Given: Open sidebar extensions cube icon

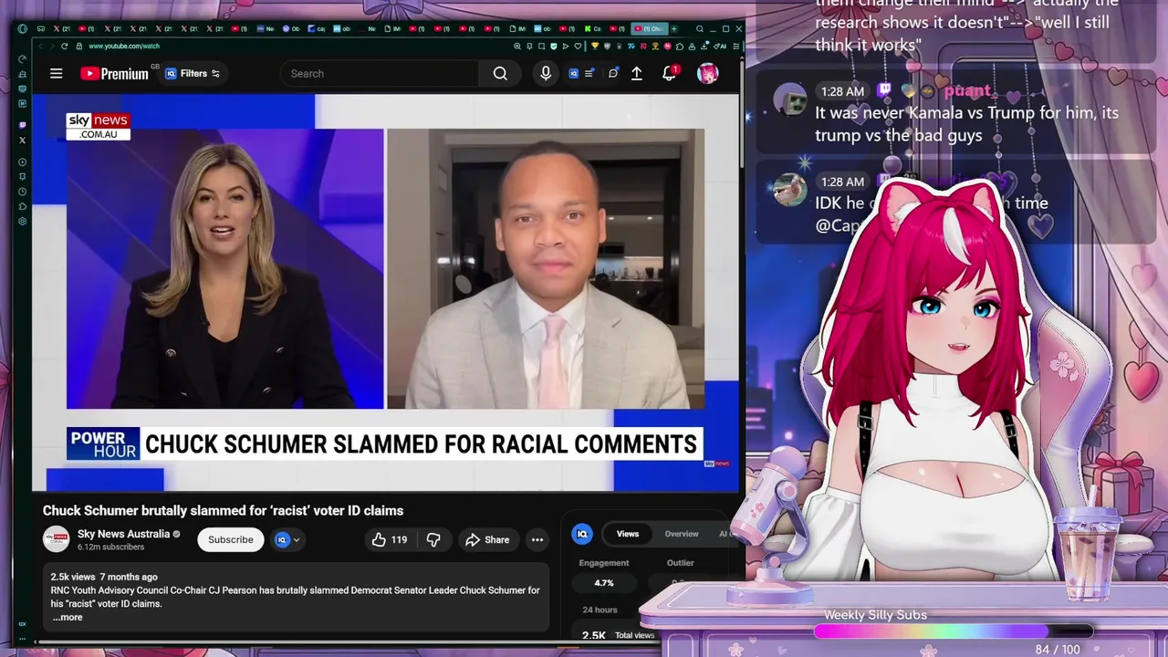Looking at the screenshot, I should (x=23, y=207).
